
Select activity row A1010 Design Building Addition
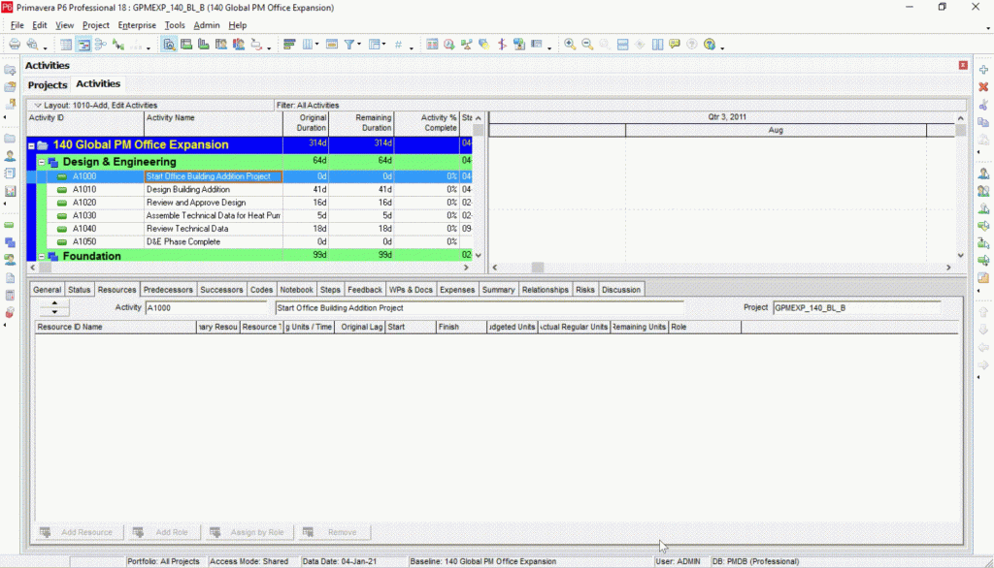tap(249, 189)
